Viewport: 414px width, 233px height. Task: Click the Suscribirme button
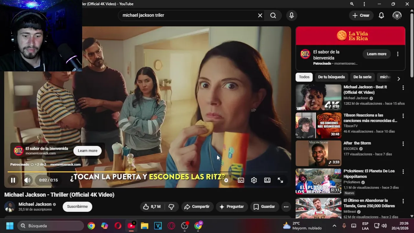pos(77,206)
